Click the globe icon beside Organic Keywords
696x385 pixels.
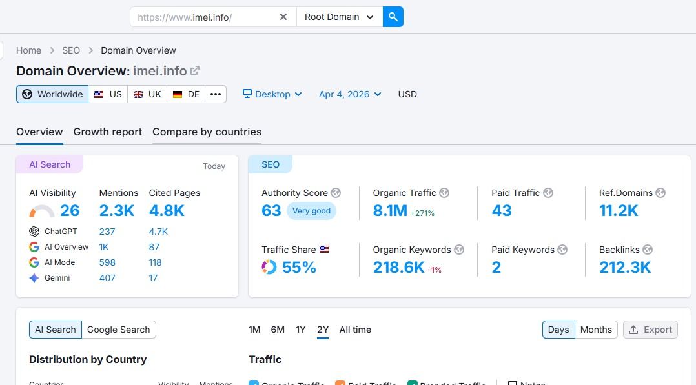459,250
